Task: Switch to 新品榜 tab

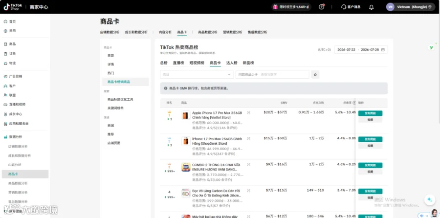Action: (x=248, y=63)
